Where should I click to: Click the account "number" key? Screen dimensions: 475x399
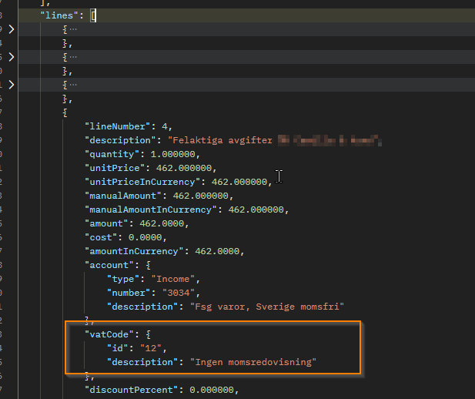point(129,293)
